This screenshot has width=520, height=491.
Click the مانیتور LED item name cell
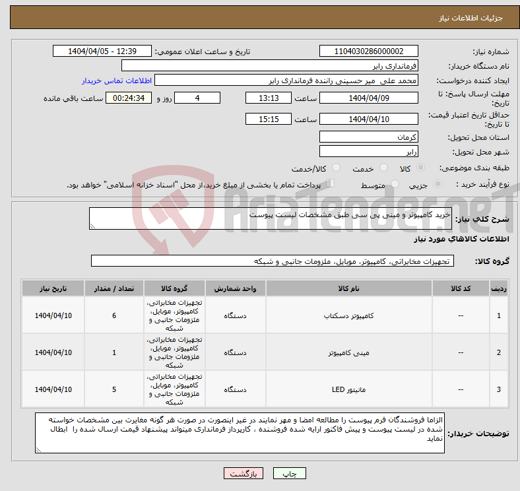point(349,389)
